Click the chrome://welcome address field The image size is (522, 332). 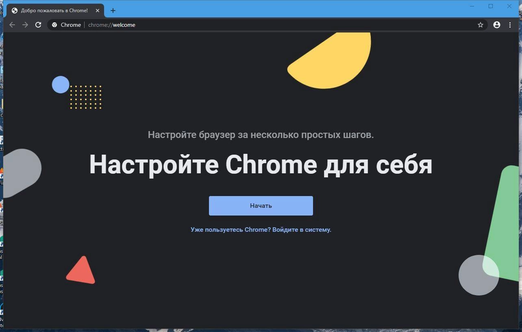point(268,25)
